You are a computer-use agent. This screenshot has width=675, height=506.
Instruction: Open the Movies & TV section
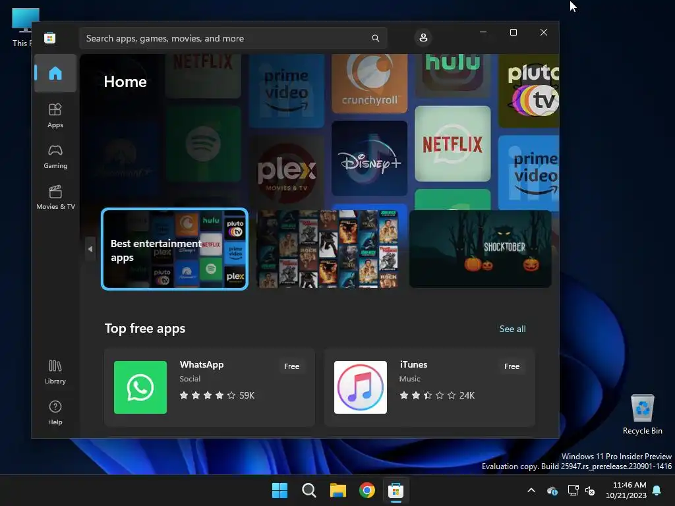[x=55, y=197]
